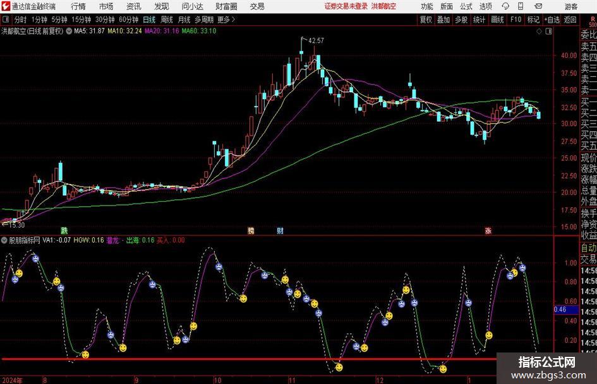Add stock via +自选 button
597x384 pixels.
pyautogui.click(x=552, y=20)
